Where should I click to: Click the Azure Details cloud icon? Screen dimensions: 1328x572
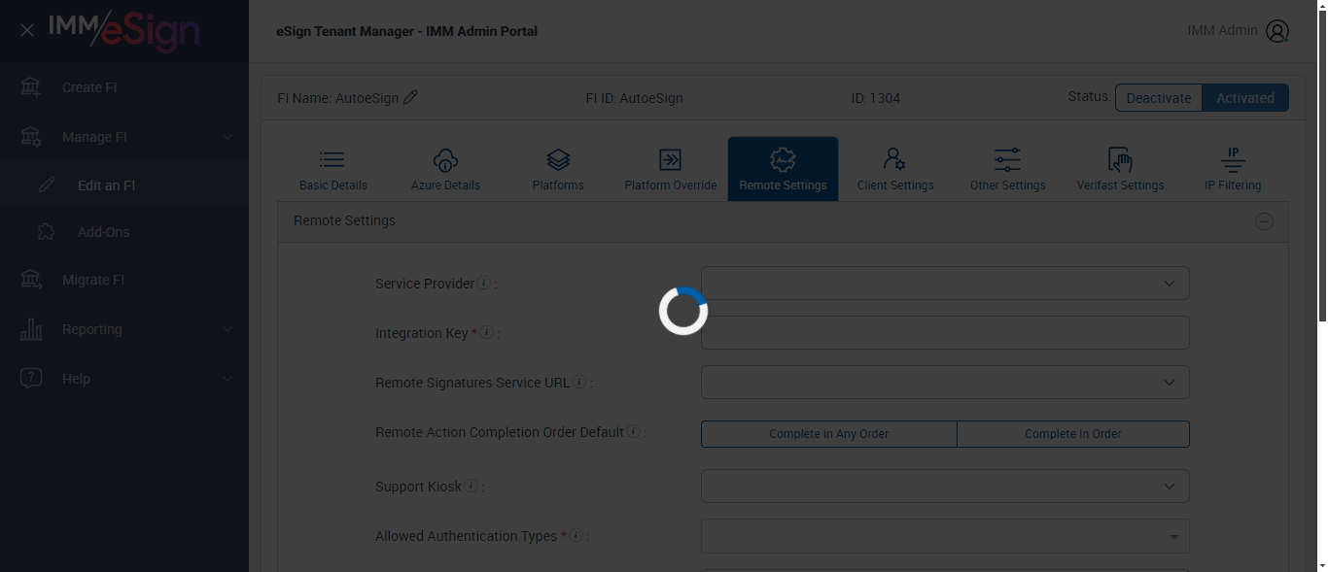tap(445, 159)
